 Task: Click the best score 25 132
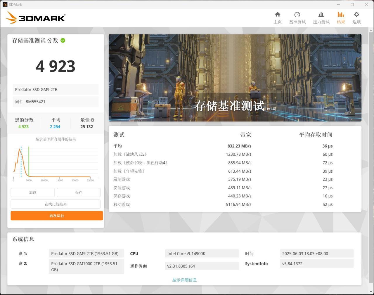86,126
